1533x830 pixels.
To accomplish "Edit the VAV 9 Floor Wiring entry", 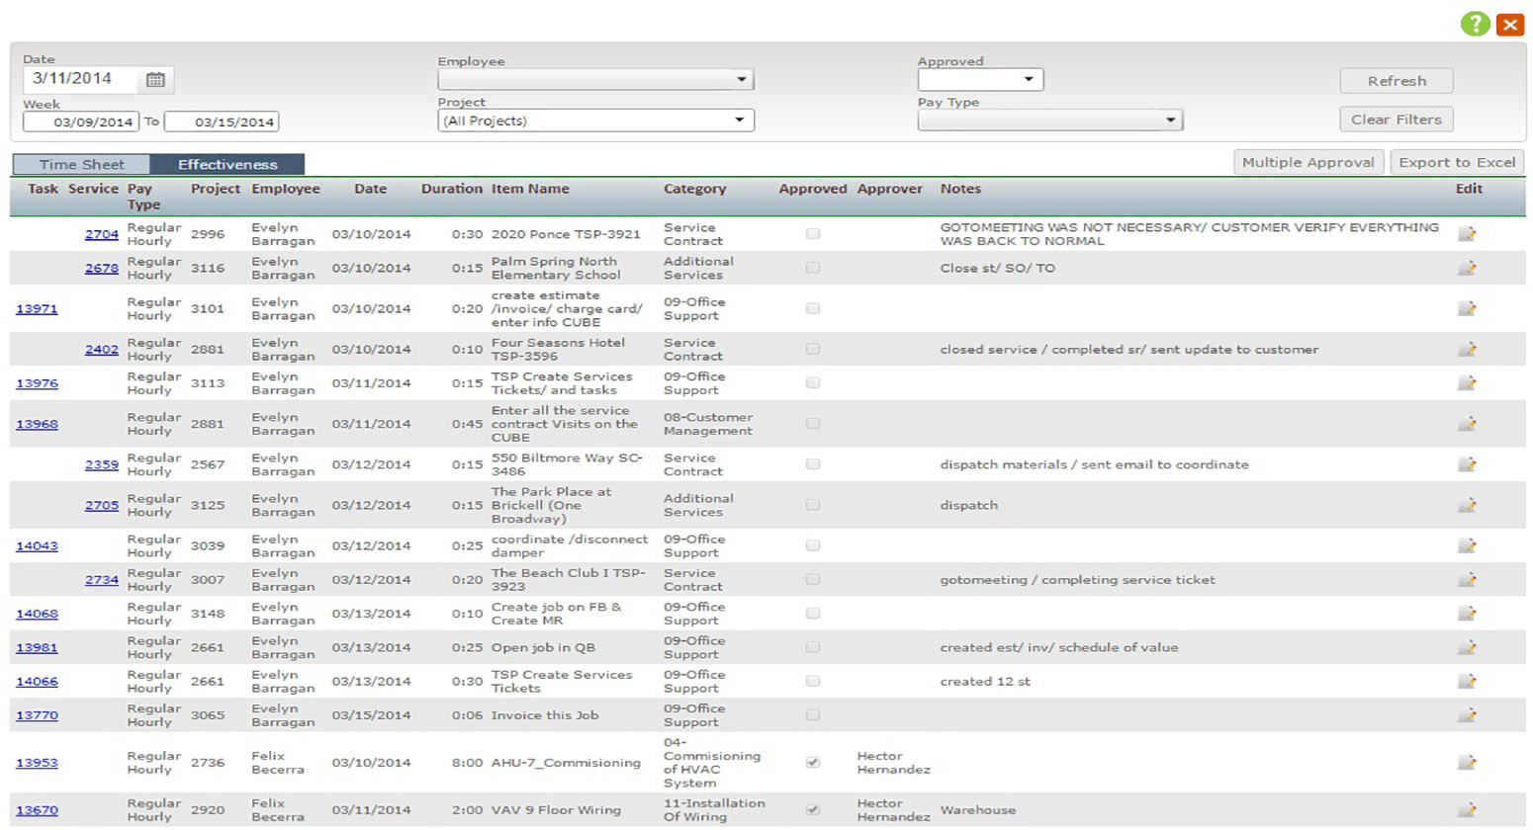I will pos(1467,810).
